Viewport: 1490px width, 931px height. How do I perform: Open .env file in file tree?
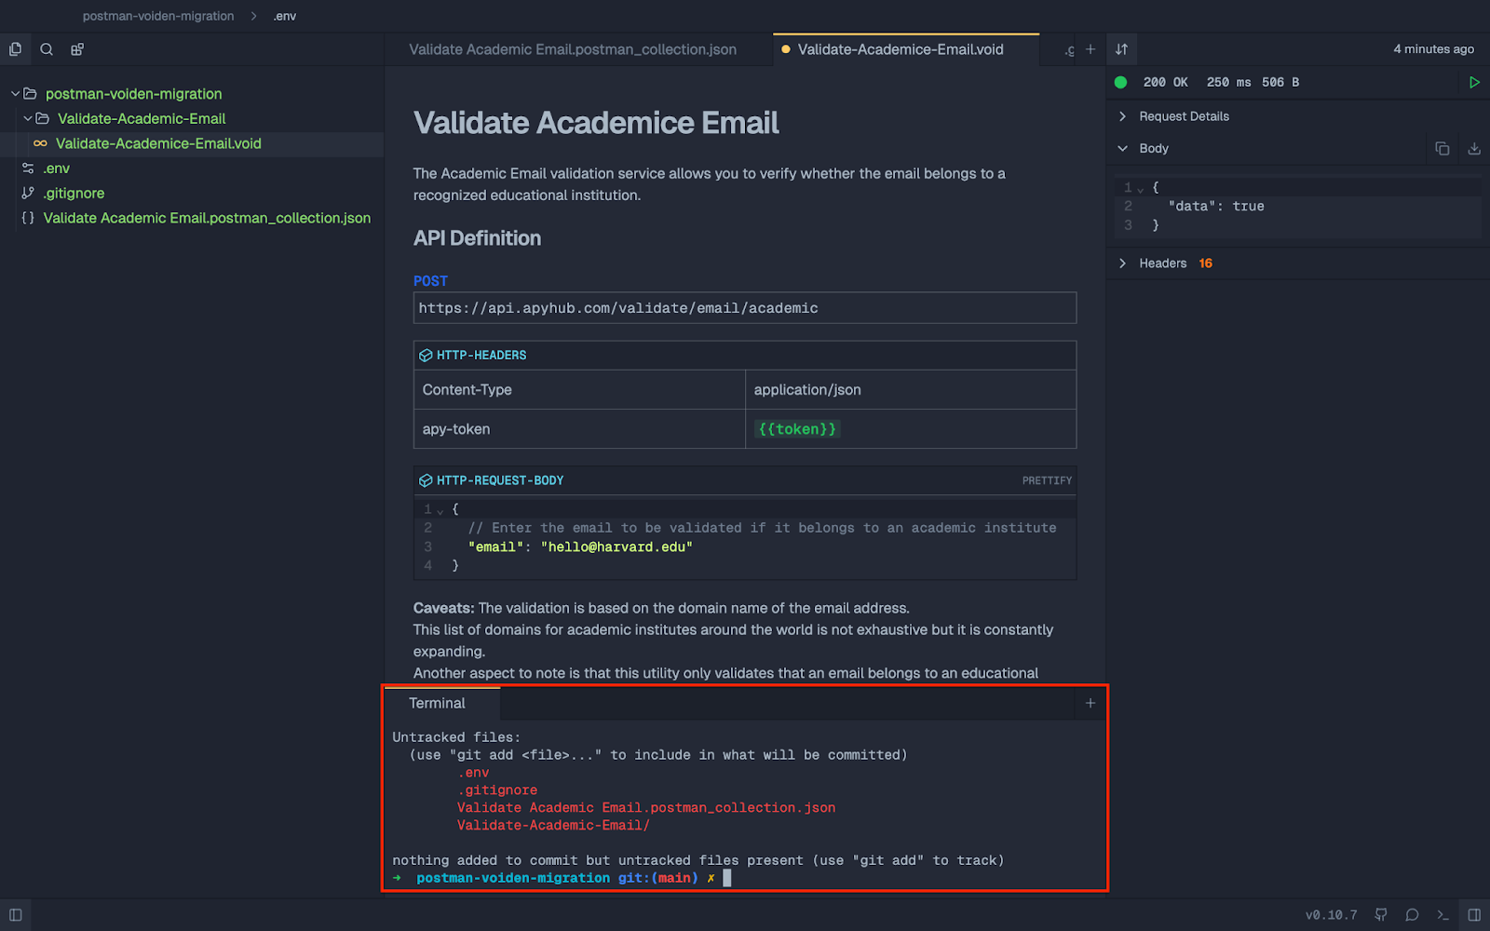(x=56, y=169)
